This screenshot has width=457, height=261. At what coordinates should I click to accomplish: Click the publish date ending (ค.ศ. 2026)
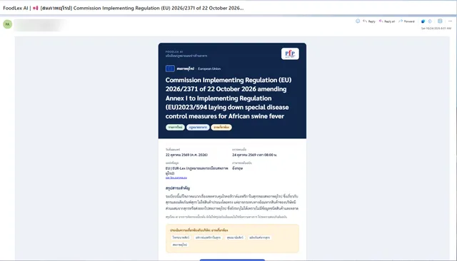point(186,155)
